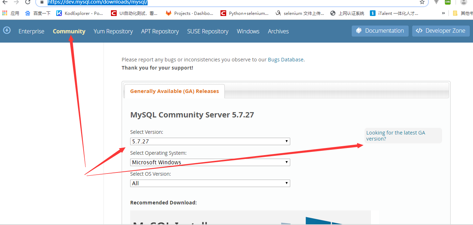The width and height of the screenshot is (473, 225).
Task: Click the padlock site security icon
Action: click(x=42, y=2)
